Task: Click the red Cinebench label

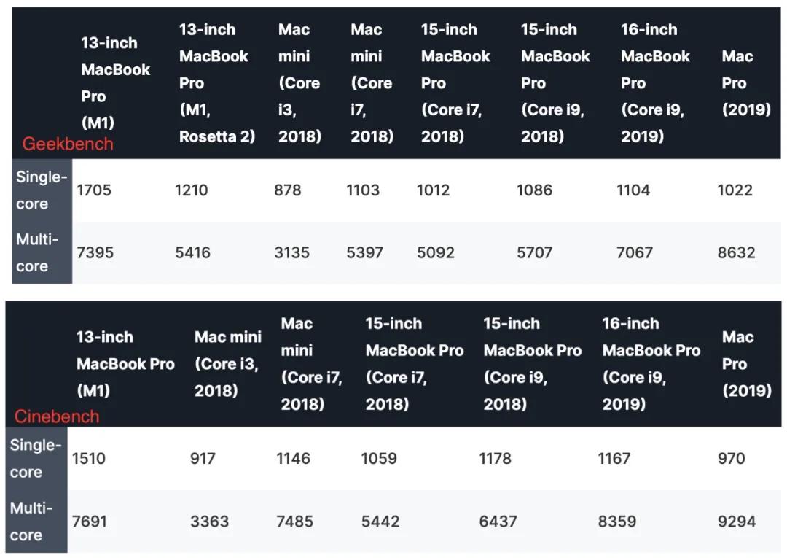Action: (x=57, y=416)
